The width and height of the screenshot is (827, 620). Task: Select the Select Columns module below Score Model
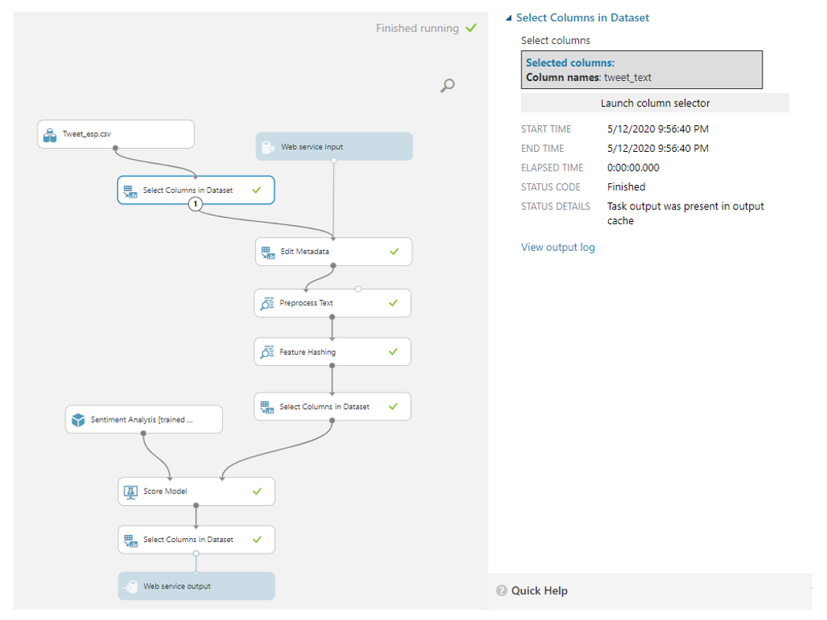pyautogui.click(x=189, y=540)
